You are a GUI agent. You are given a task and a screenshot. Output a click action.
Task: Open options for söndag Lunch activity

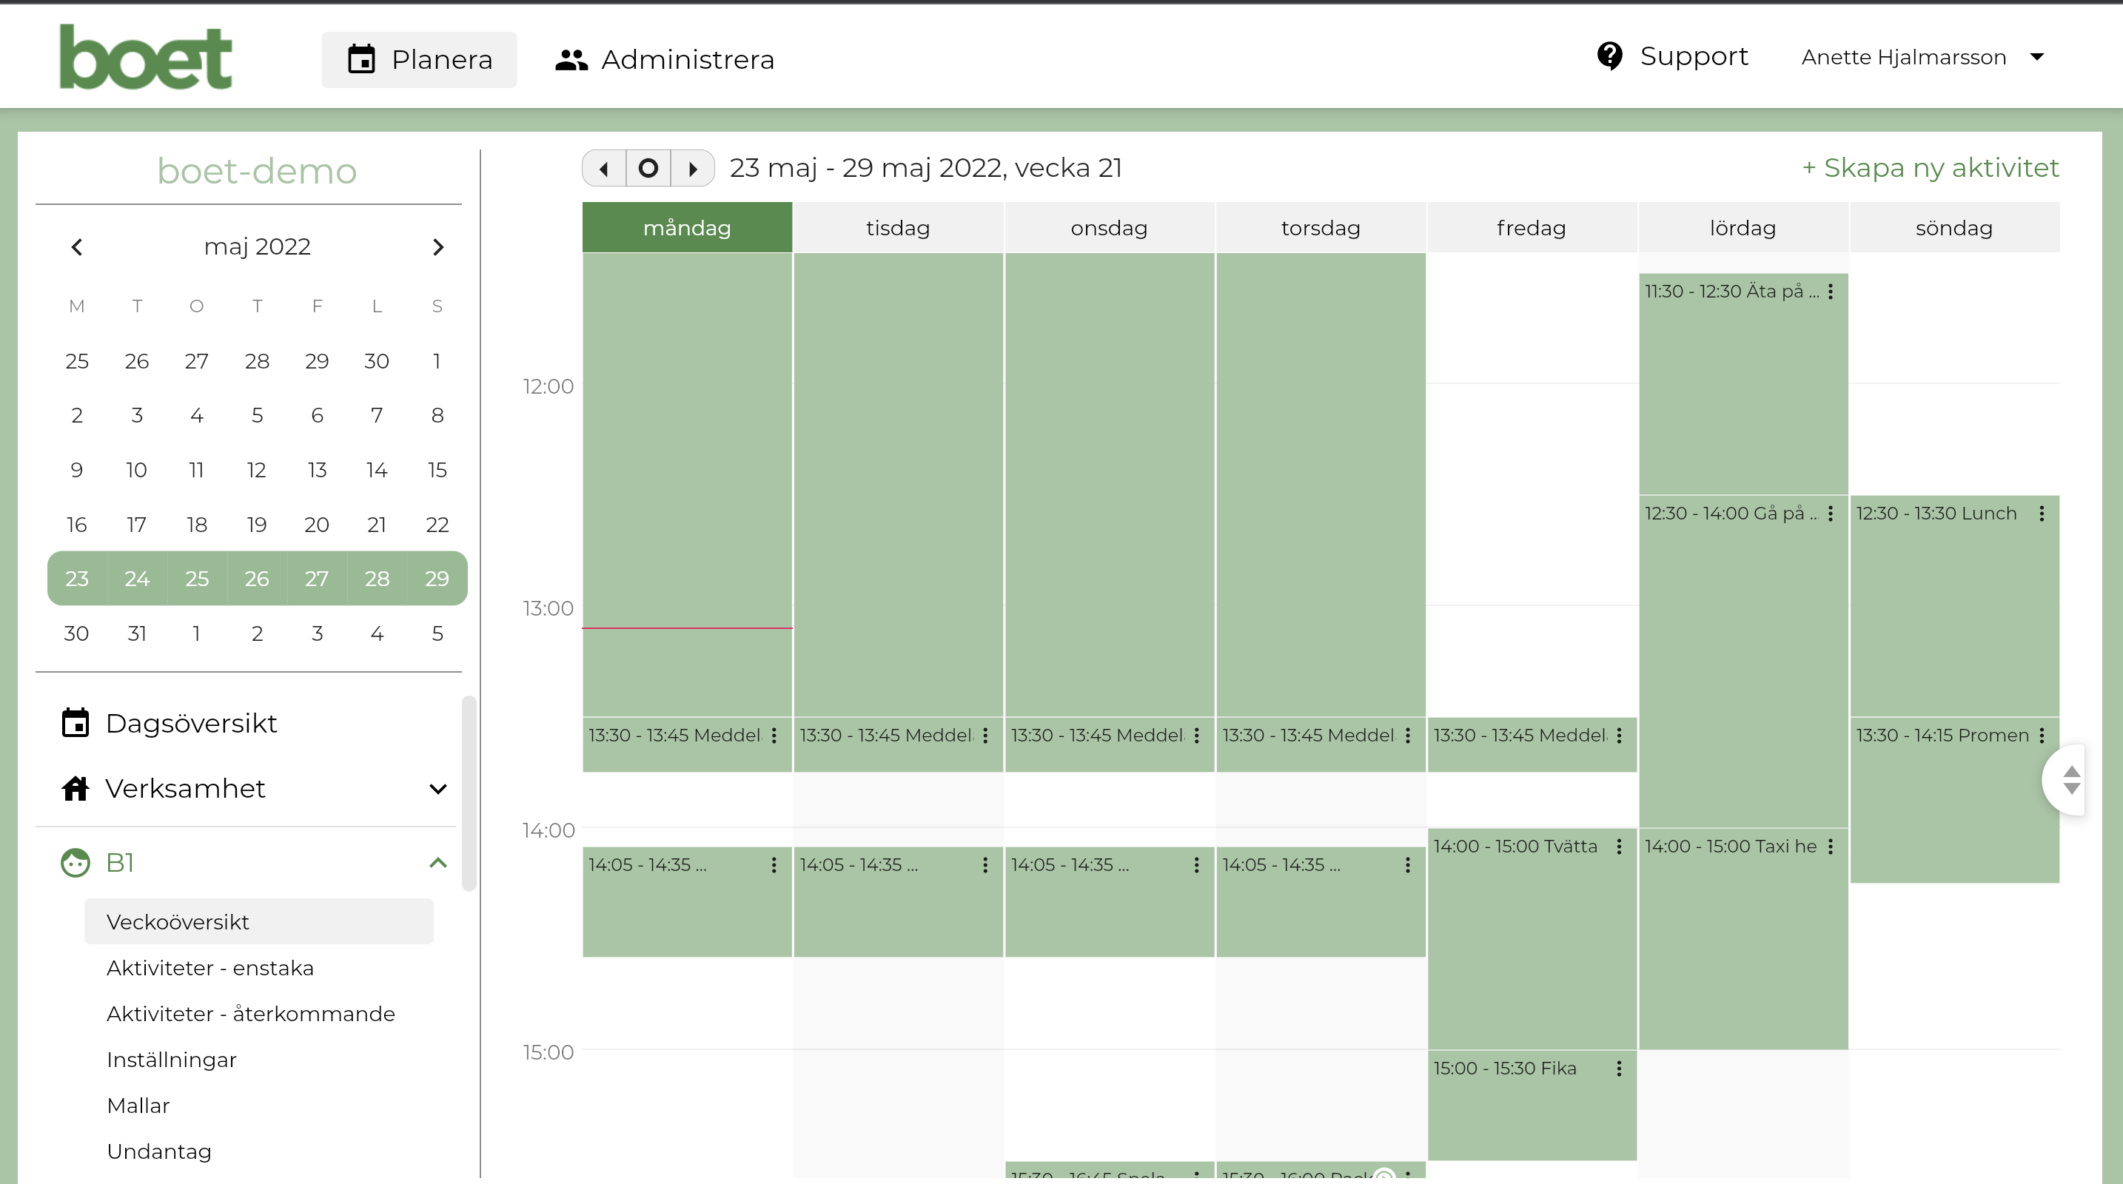2042,514
